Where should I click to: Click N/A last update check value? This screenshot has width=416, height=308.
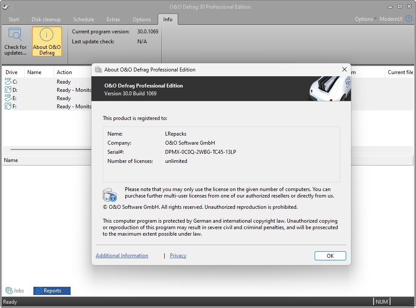point(142,42)
